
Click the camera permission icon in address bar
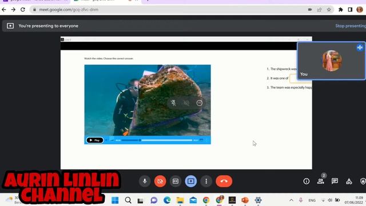[x=310, y=10]
